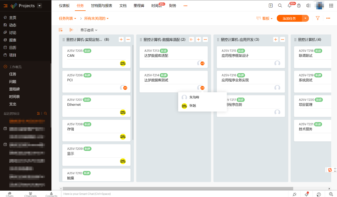The image size is (337, 197).
Task: Open the global search magnifier
Action: (280, 6)
